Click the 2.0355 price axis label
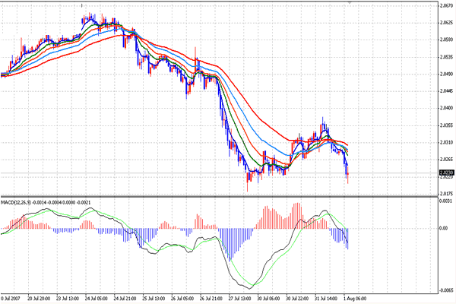 tap(447, 125)
